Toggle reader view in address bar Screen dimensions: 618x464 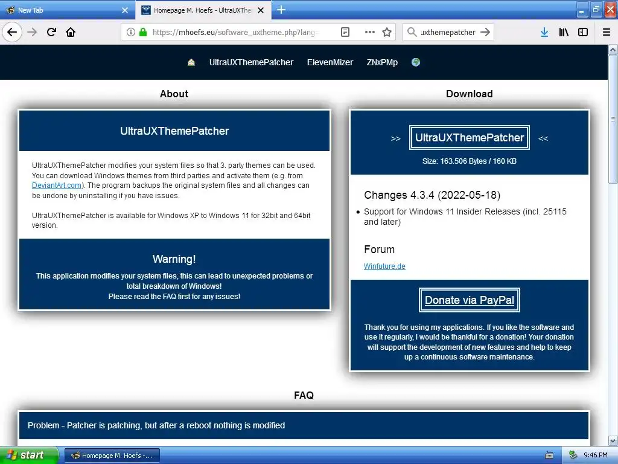(x=345, y=32)
